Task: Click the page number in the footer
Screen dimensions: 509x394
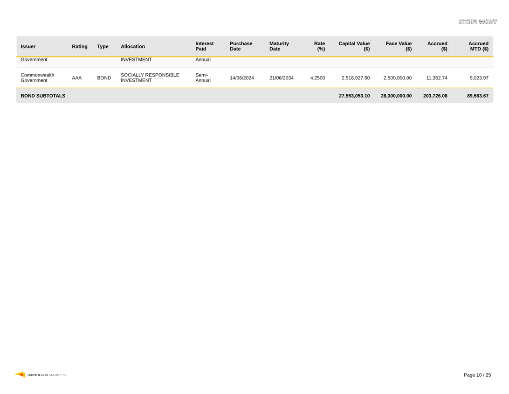Action: click(x=477, y=375)
